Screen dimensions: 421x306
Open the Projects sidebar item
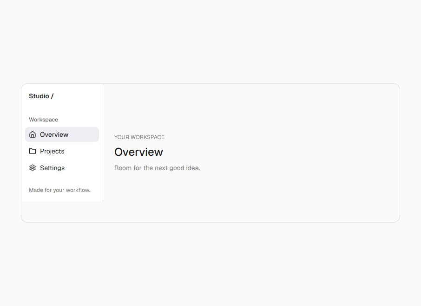tap(62, 151)
